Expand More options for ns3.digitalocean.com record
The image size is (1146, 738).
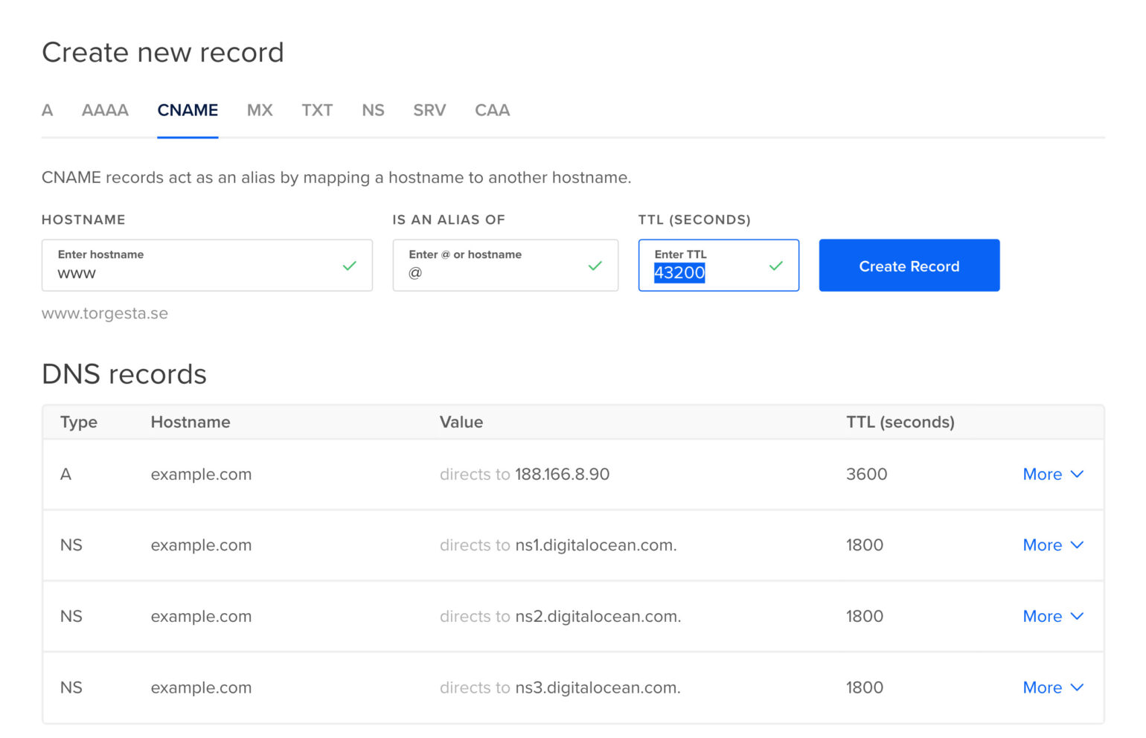coord(1053,687)
